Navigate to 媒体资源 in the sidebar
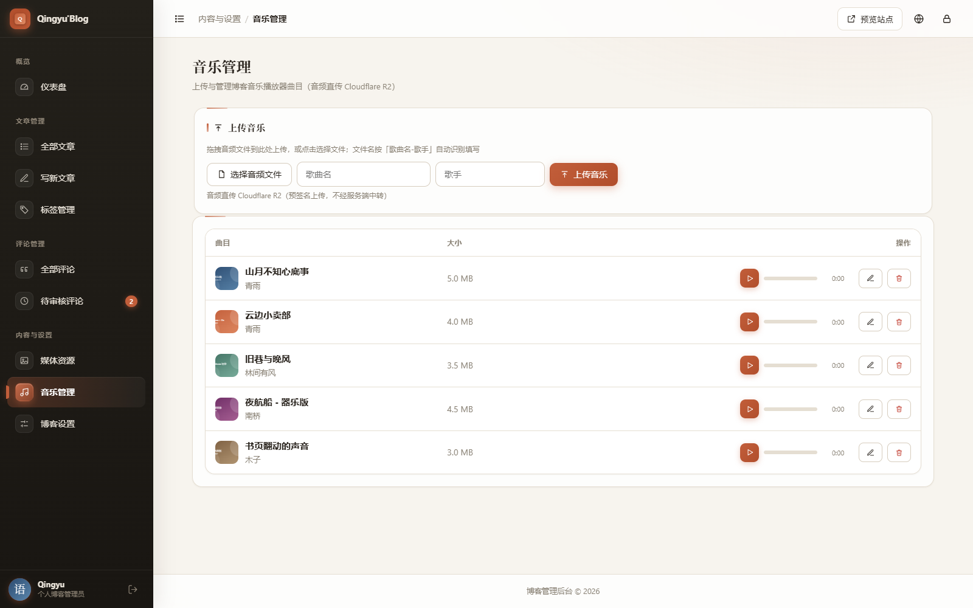The width and height of the screenshot is (973, 608). (x=76, y=361)
